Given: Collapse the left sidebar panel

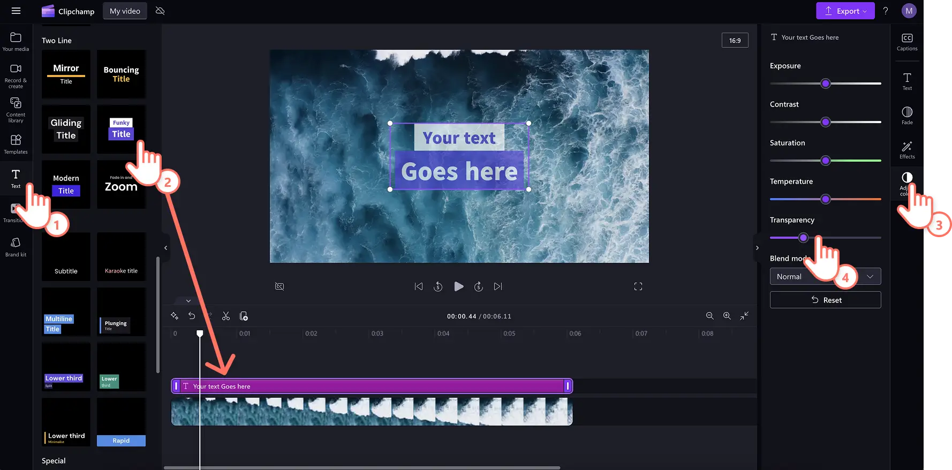Looking at the screenshot, I should click(x=165, y=248).
